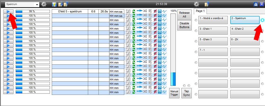Screen dimensions: 265x106
Task: Click the lock icon in the top-right corner
Action: 256,4
